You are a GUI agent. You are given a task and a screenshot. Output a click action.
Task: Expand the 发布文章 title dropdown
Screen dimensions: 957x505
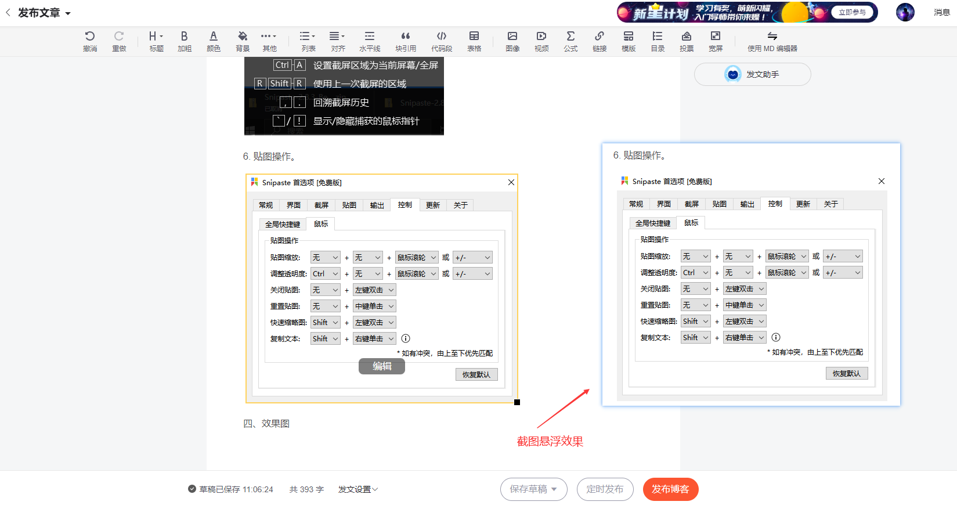(x=68, y=13)
